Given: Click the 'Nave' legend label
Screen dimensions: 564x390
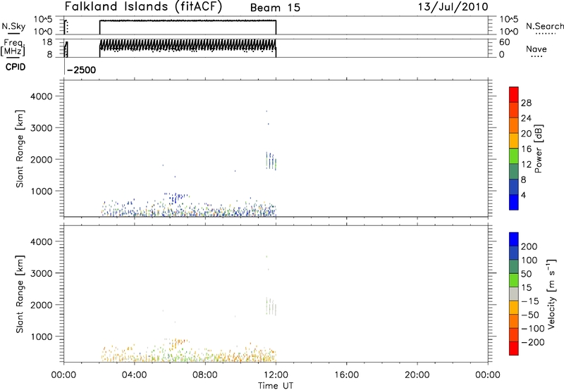Looking at the screenshot, I should pyautogui.click(x=537, y=49).
